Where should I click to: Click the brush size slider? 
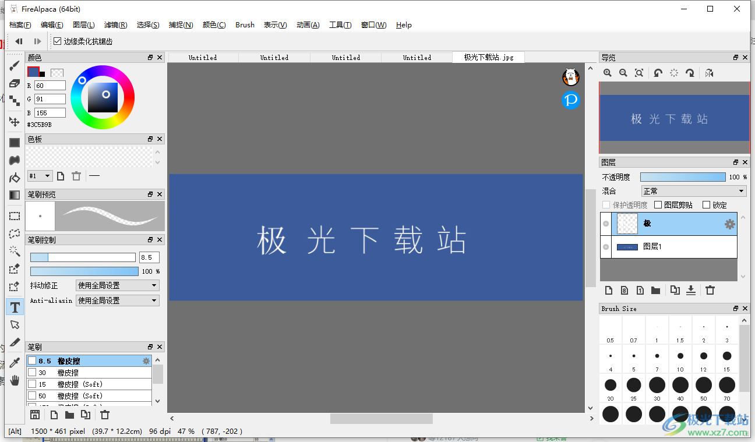83,257
